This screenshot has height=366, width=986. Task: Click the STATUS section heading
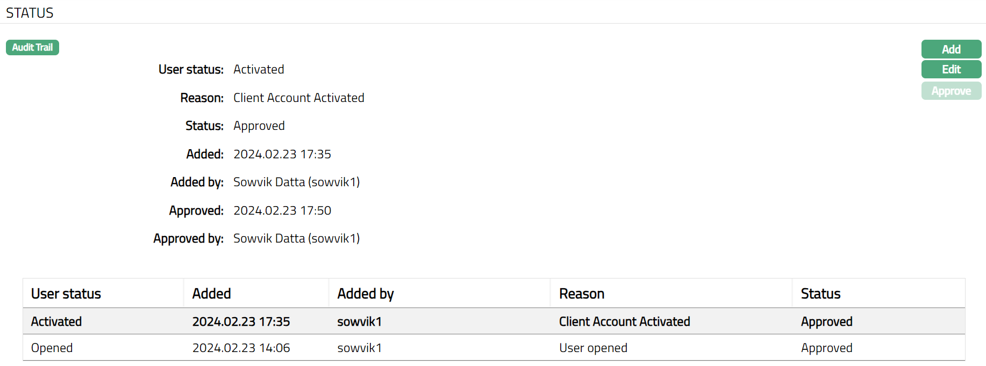[x=30, y=13]
